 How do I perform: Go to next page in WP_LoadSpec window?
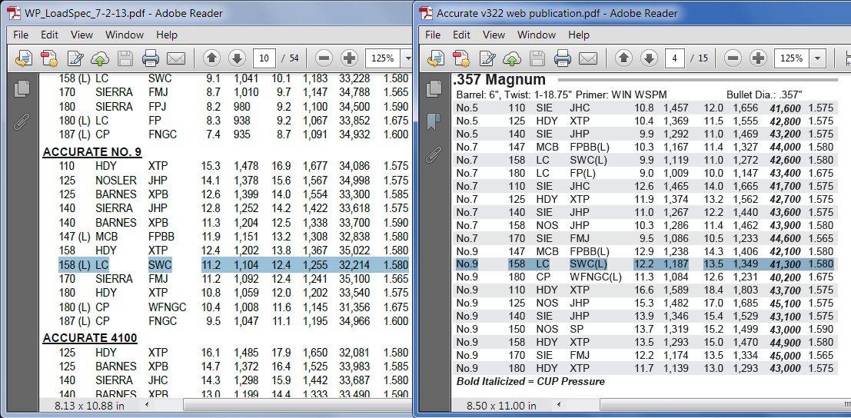click(x=237, y=58)
